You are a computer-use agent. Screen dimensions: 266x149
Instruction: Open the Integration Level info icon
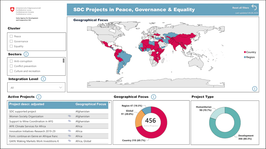[43, 79]
